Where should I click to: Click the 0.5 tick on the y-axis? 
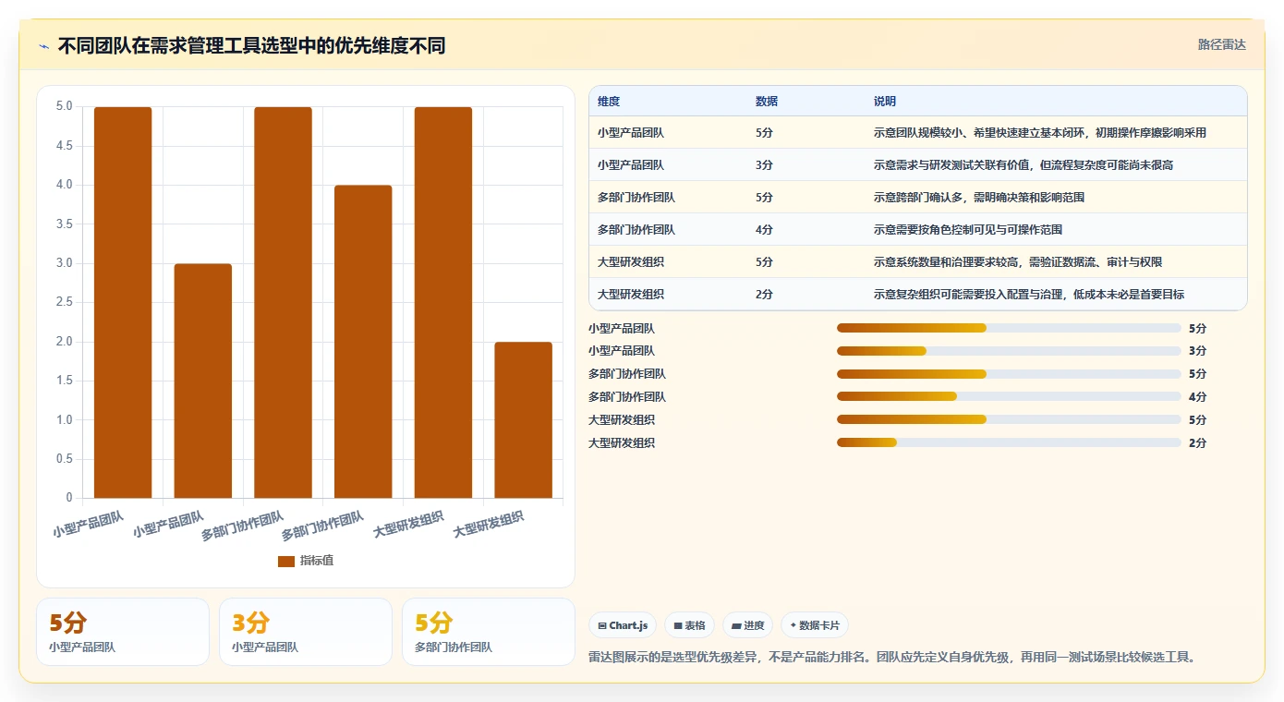[x=64, y=459]
